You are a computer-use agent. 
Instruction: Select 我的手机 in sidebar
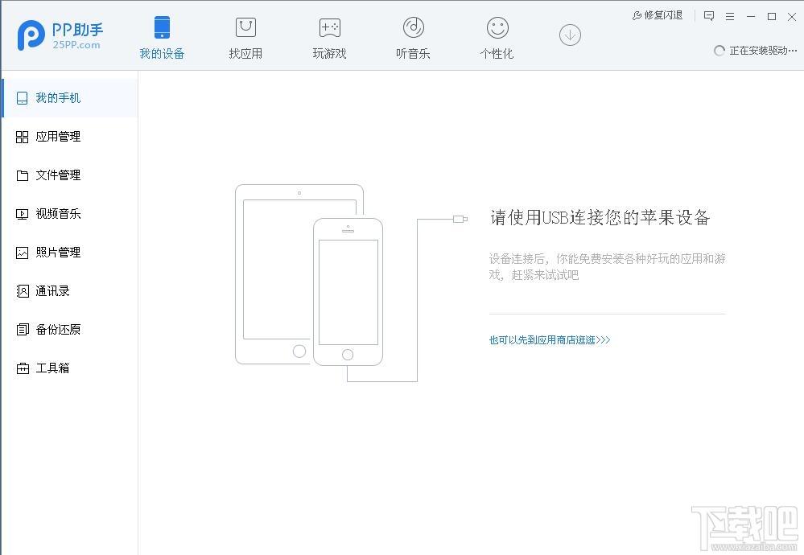point(58,98)
